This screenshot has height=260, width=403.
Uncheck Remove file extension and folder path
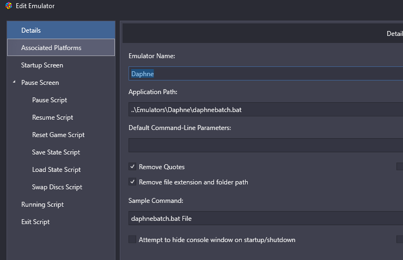tap(132, 182)
